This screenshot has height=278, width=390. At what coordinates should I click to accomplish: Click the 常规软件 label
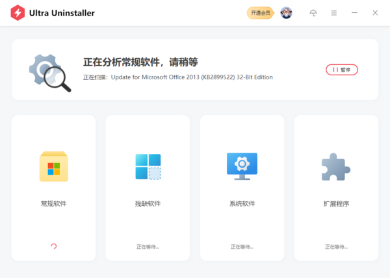53,203
